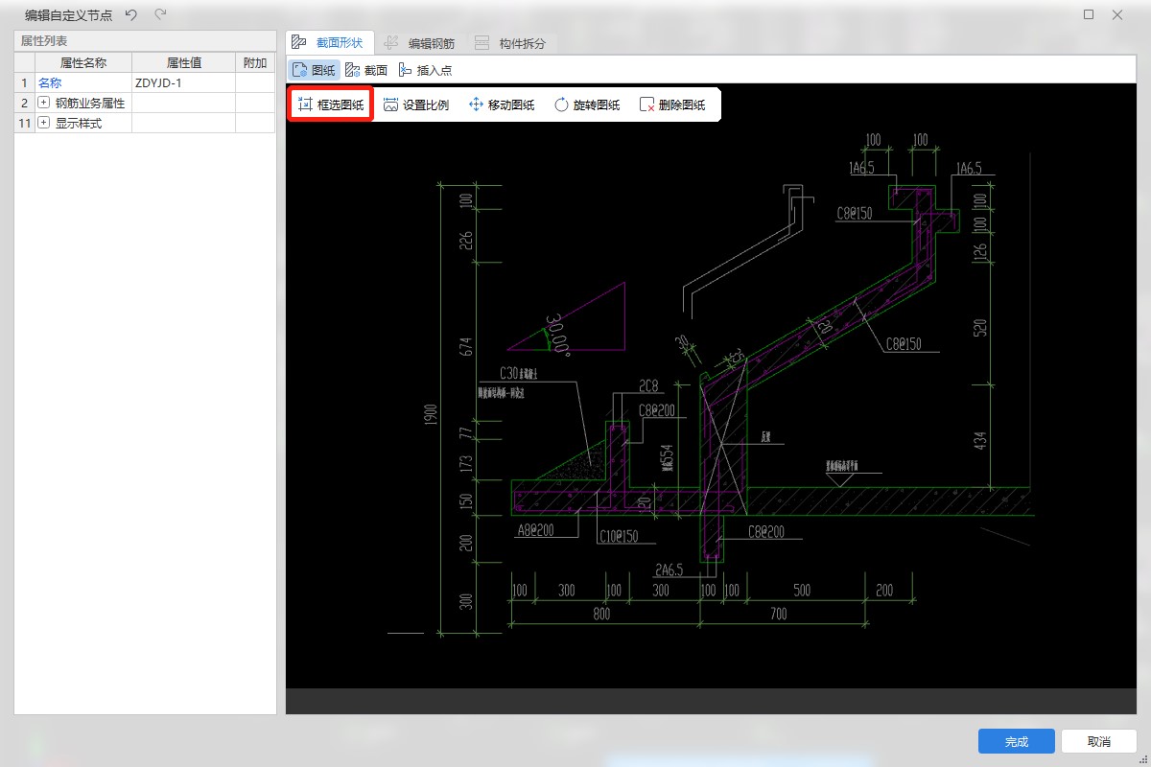
Task: Click the undo arrow in title bar
Action: 131,14
